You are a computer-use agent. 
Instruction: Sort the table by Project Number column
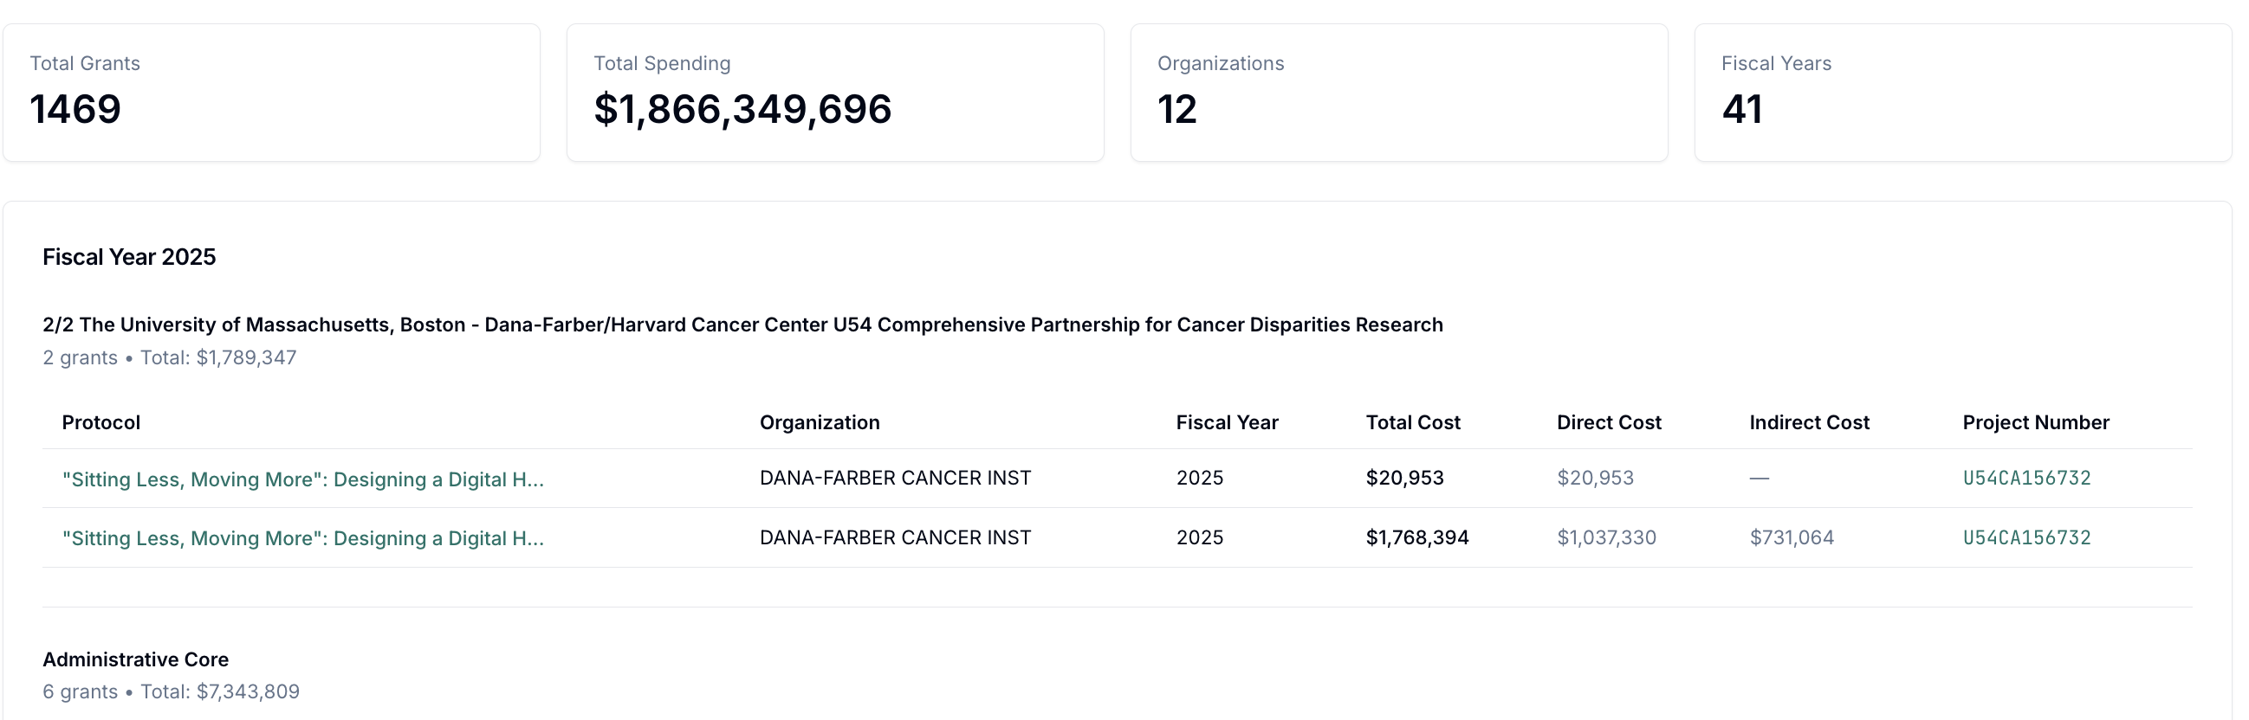coord(2034,422)
